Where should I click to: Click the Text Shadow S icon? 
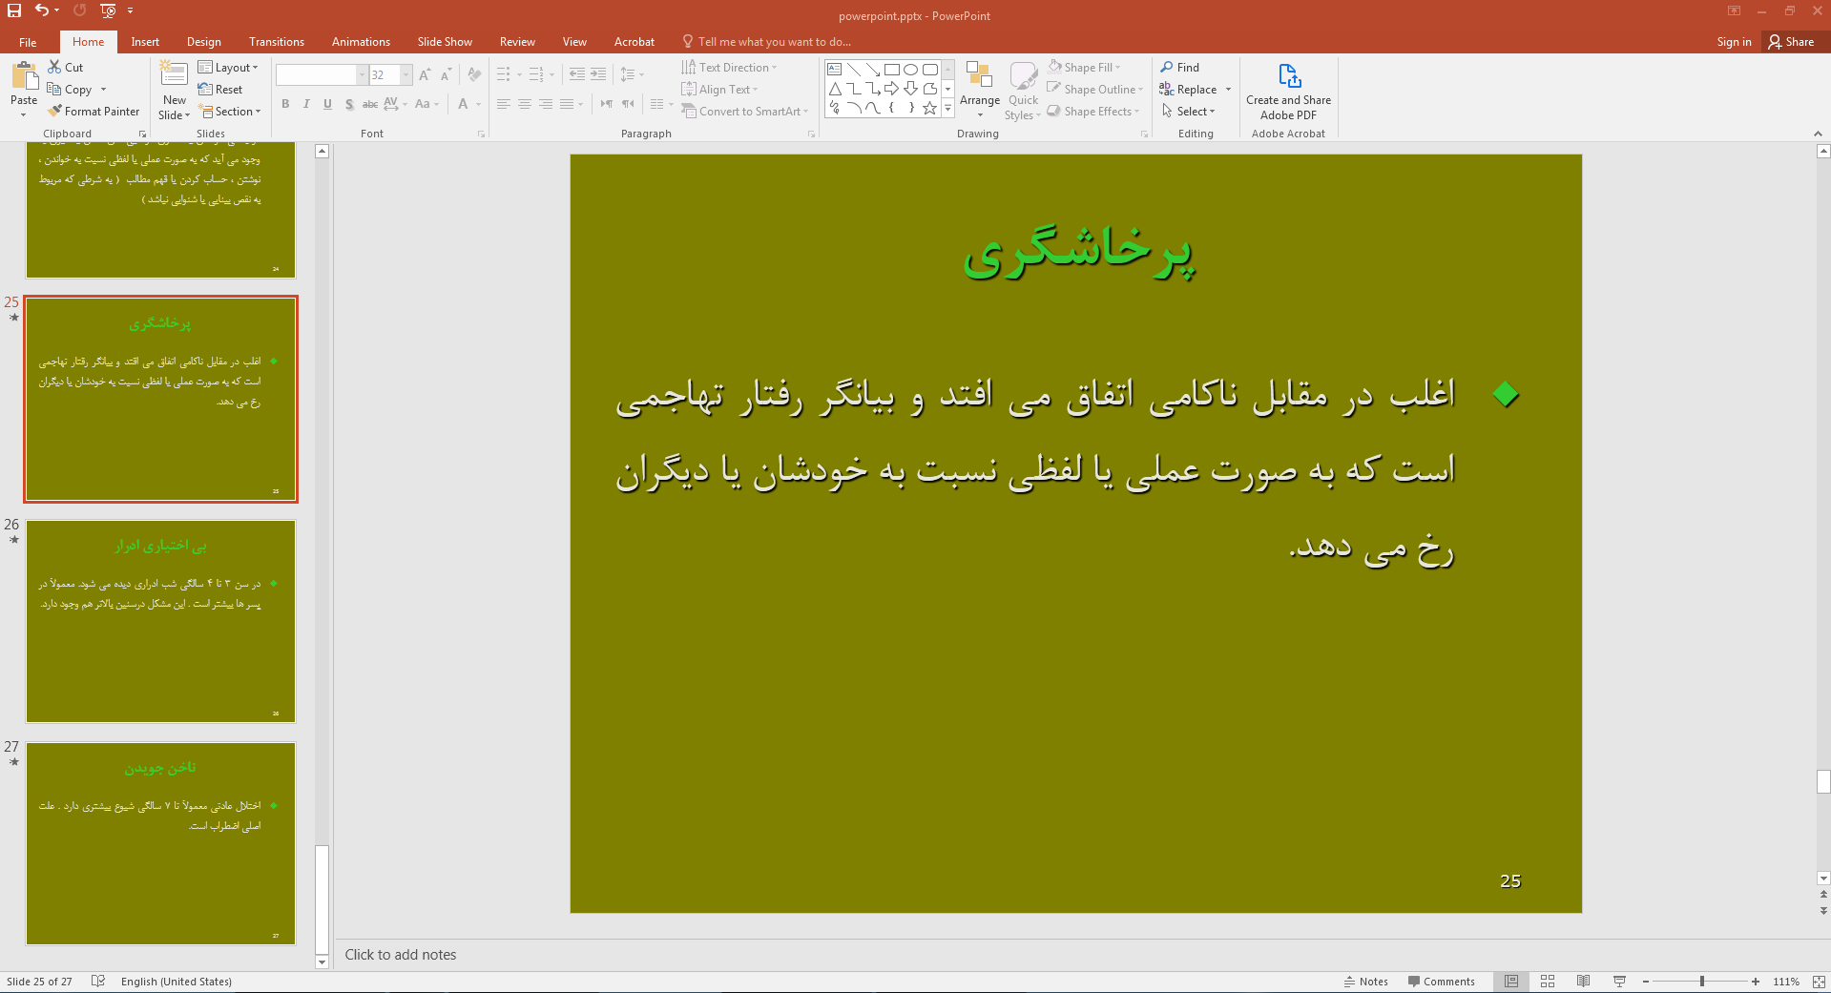349,104
